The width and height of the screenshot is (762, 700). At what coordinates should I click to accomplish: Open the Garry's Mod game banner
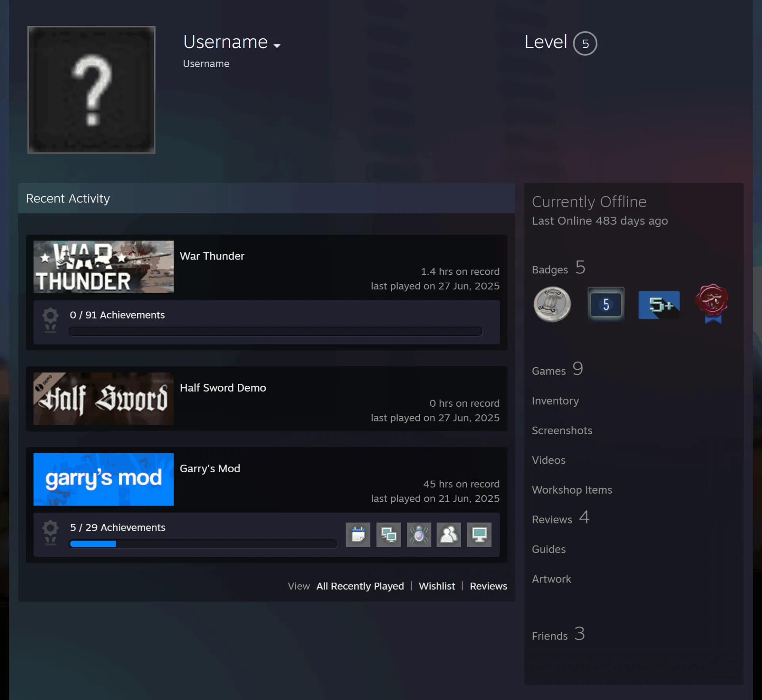tap(104, 479)
